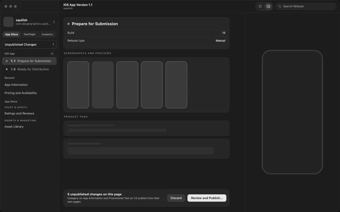Select the third screenshot placeholder
Image resolution: width=340 pixels, height=212 pixels.
(127, 85)
